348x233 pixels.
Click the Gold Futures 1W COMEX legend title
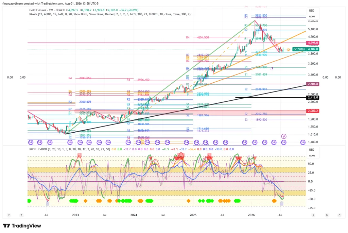point(47,10)
